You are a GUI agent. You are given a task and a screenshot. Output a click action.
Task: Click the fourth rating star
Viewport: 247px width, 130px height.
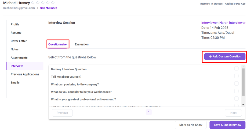click(48, 3)
